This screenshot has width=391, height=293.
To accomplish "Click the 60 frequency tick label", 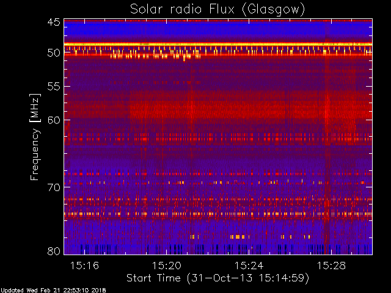I will 54,120.
